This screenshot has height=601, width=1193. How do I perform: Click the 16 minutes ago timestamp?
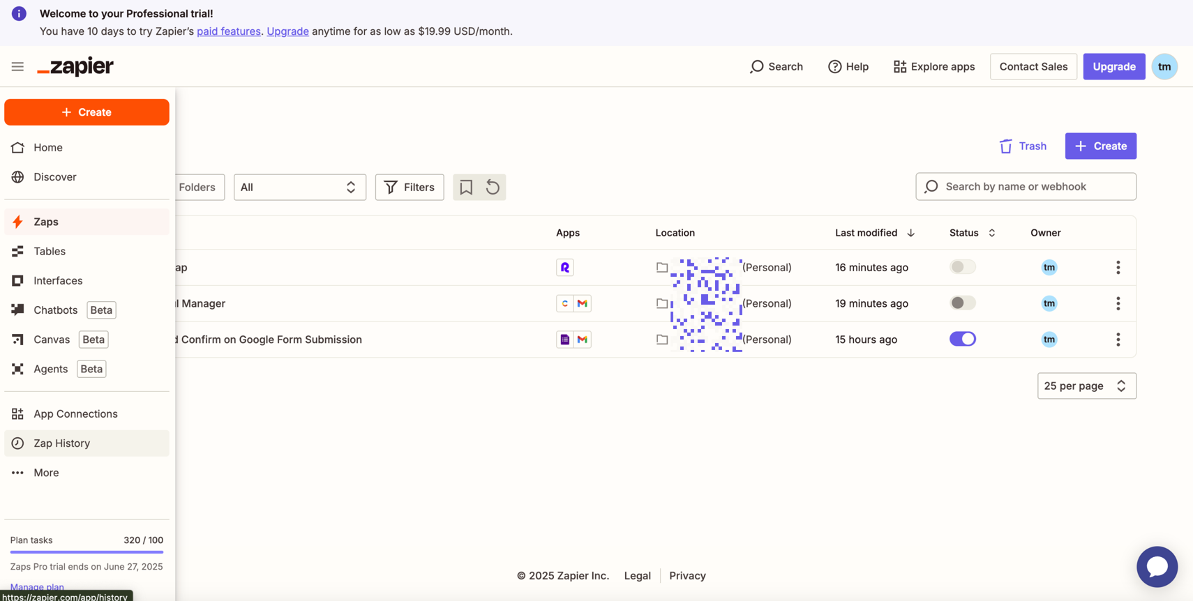pyautogui.click(x=871, y=267)
